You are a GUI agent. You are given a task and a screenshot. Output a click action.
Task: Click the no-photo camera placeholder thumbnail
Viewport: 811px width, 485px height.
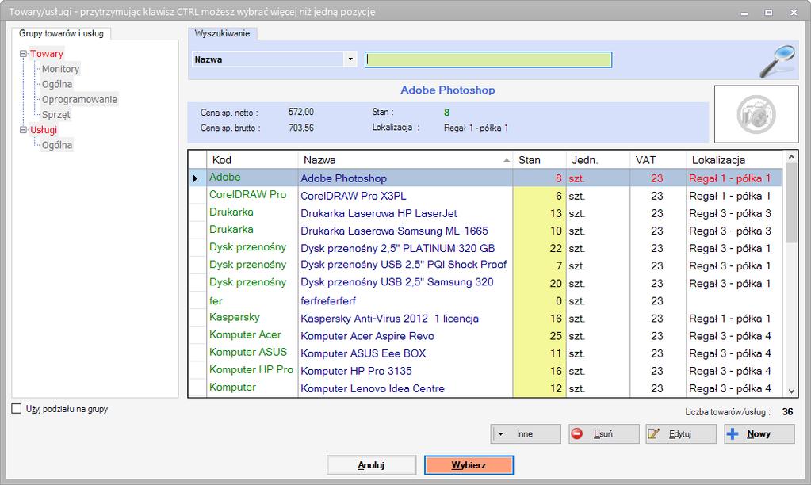pos(756,114)
